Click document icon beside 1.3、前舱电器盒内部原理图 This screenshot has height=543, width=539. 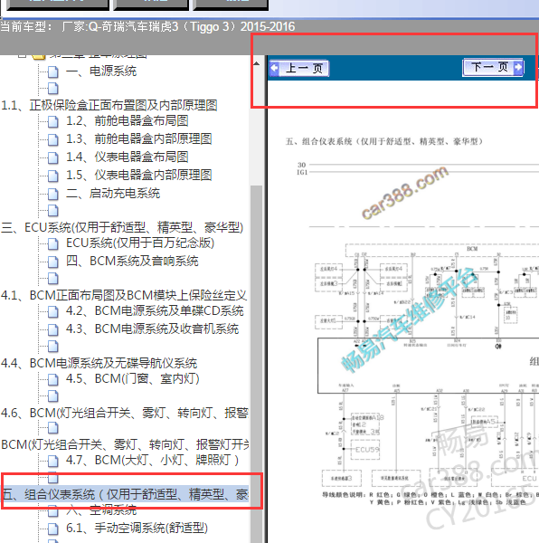click(x=53, y=139)
